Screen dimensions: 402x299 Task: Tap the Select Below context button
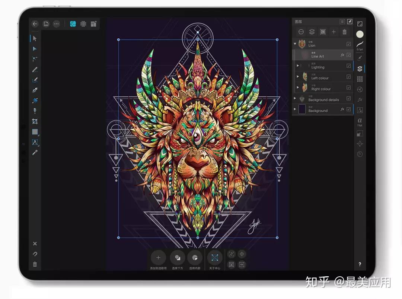pyautogui.click(x=178, y=258)
